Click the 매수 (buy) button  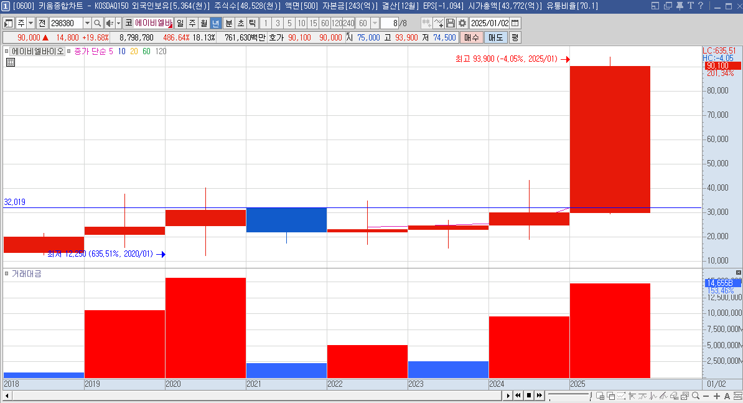click(x=472, y=37)
